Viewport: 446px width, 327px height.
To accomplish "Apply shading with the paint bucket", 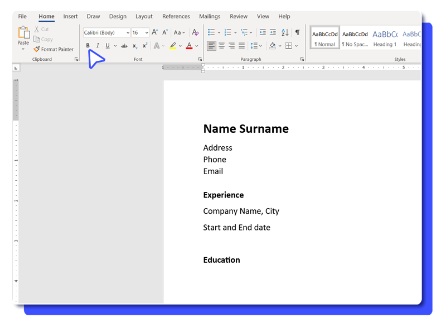I will coord(273,46).
